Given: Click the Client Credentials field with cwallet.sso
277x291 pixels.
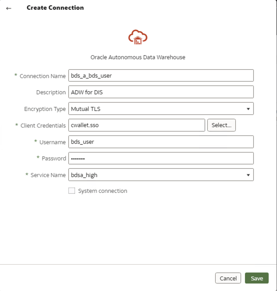Looking at the screenshot, I should click(x=137, y=125).
